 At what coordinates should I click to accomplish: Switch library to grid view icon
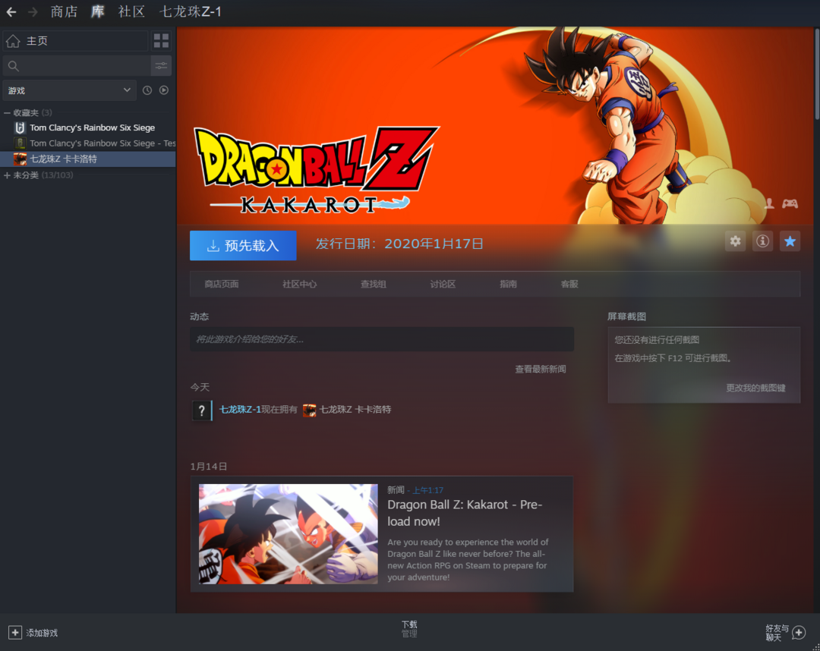[161, 41]
